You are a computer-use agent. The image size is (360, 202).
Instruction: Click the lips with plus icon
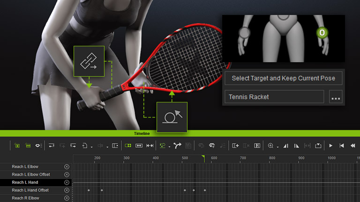pyautogui.click(x=211, y=146)
